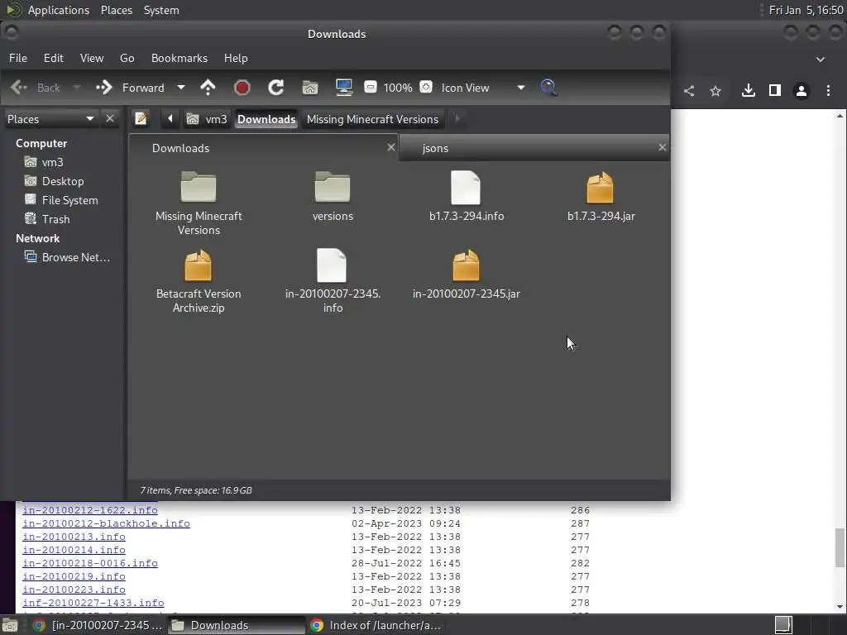
Task: Select the in-20100207-2345.jar archive icon
Action: (466, 265)
